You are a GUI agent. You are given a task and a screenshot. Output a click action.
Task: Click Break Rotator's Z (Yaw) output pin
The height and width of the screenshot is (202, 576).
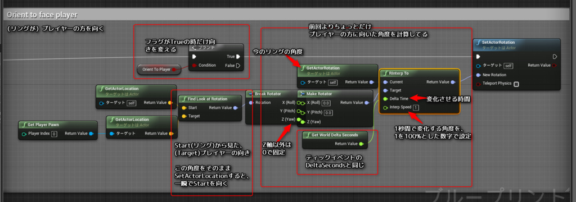299,120
